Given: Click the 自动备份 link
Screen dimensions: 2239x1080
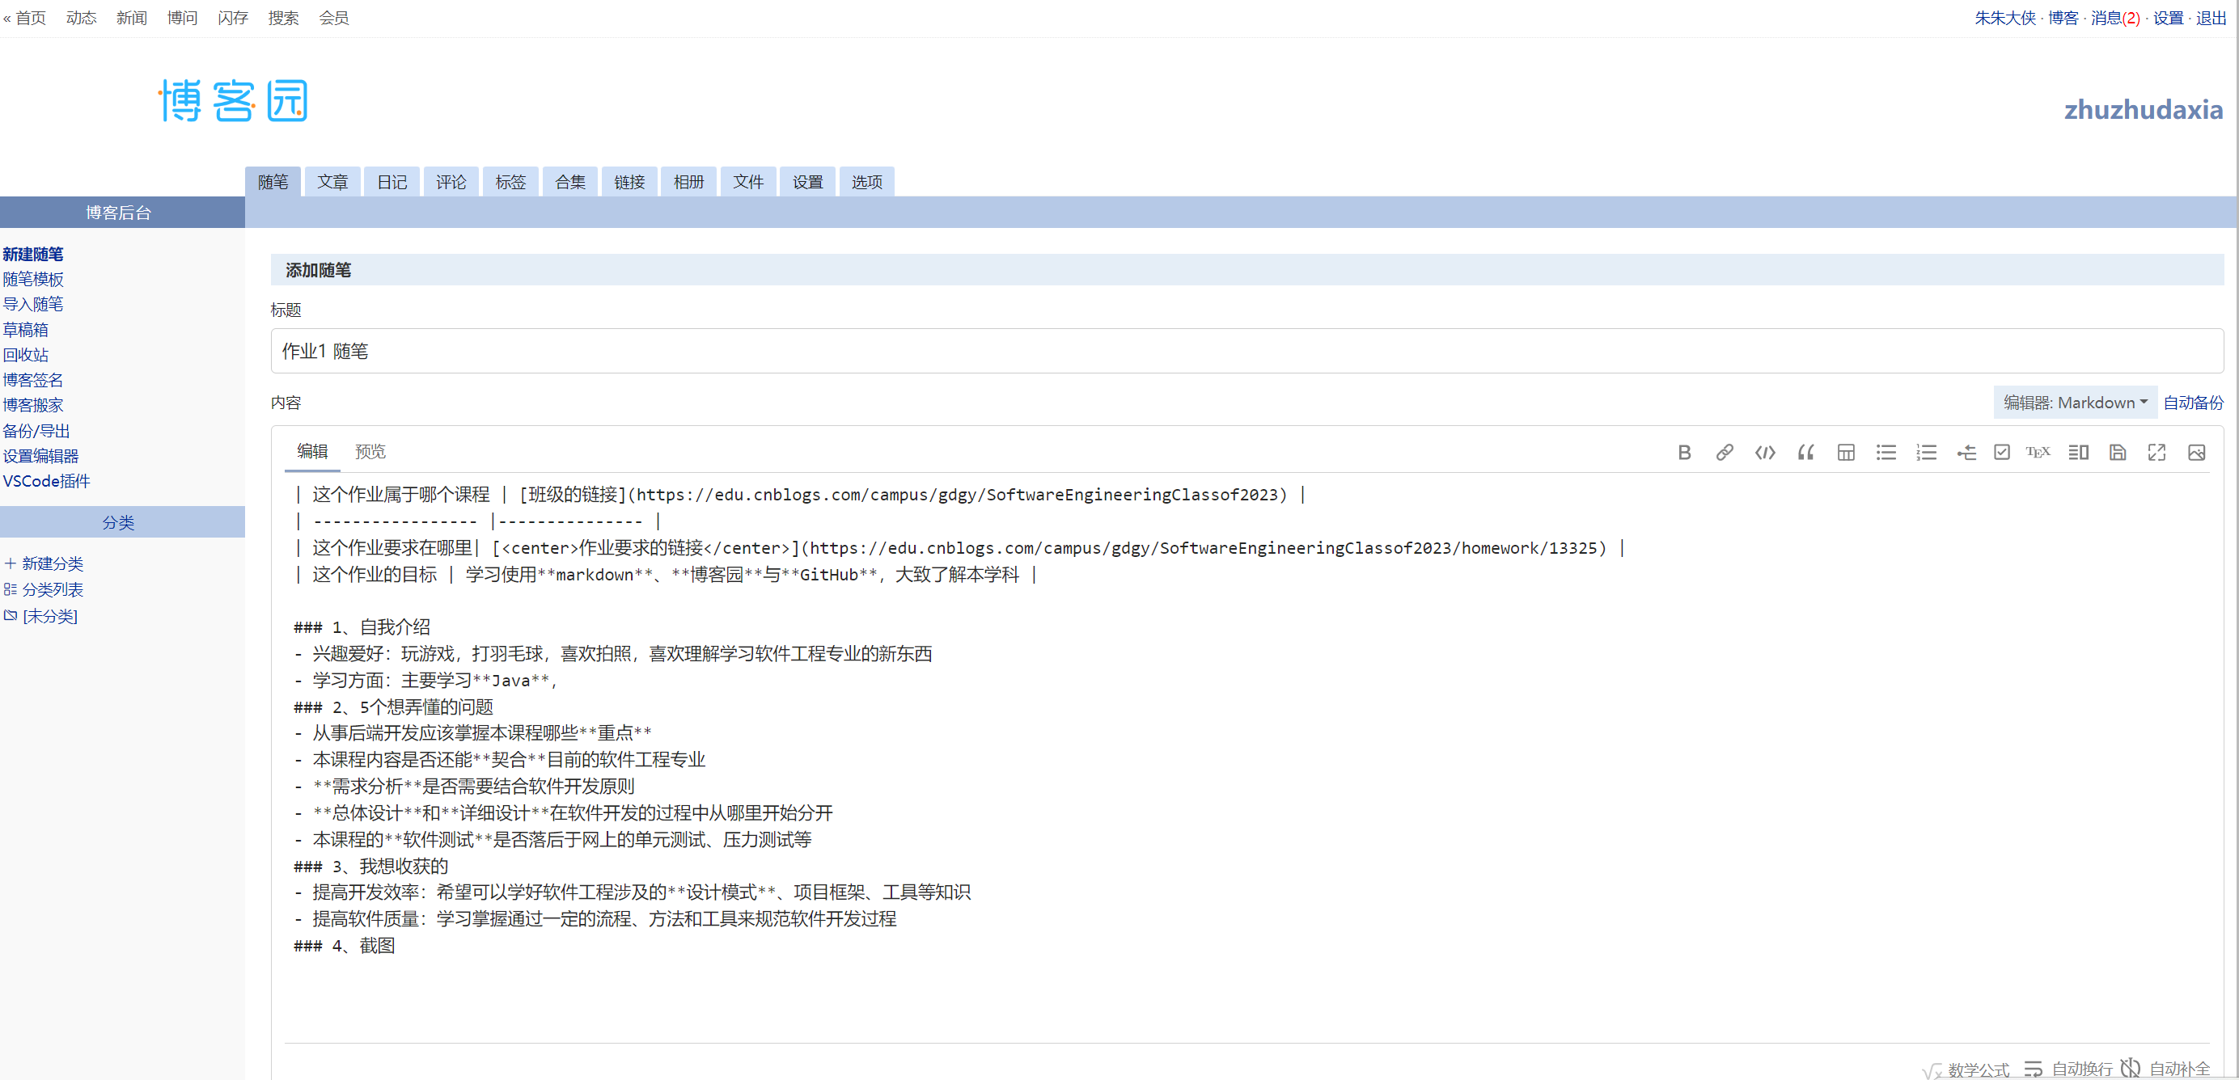Looking at the screenshot, I should (x=2192, y=403).
